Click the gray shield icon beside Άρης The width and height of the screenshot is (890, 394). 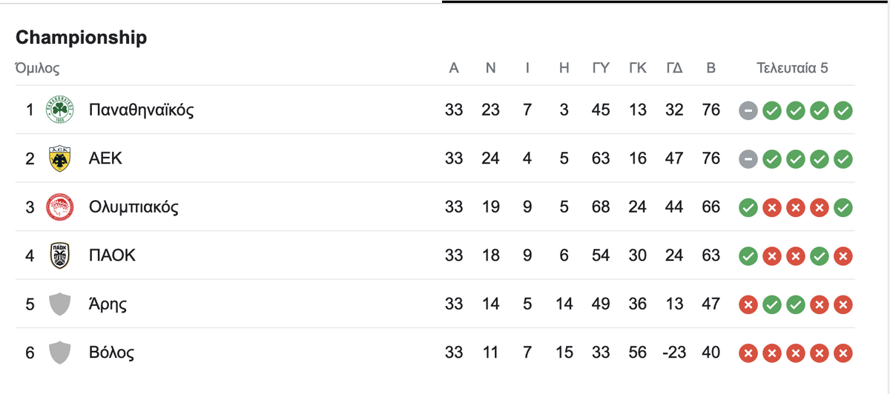59,304
